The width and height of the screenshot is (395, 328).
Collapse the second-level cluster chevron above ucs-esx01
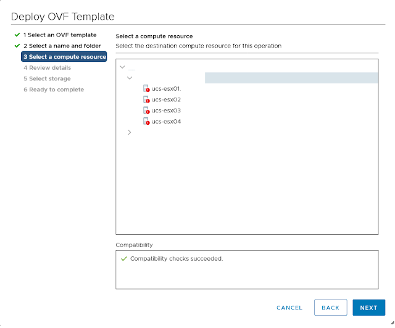point(130,78)
